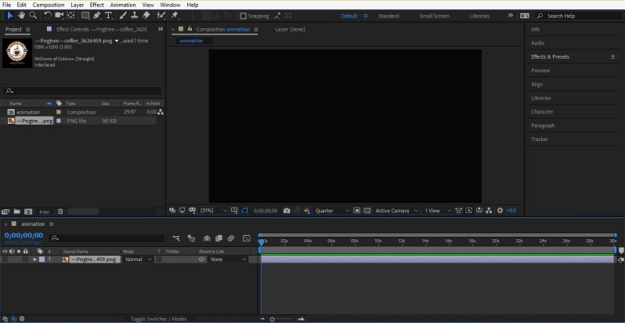Image resolution: width=625 pixels, height=323 pixels.
Task: Select the Rotation tool
Action: [x=49, y=15]
